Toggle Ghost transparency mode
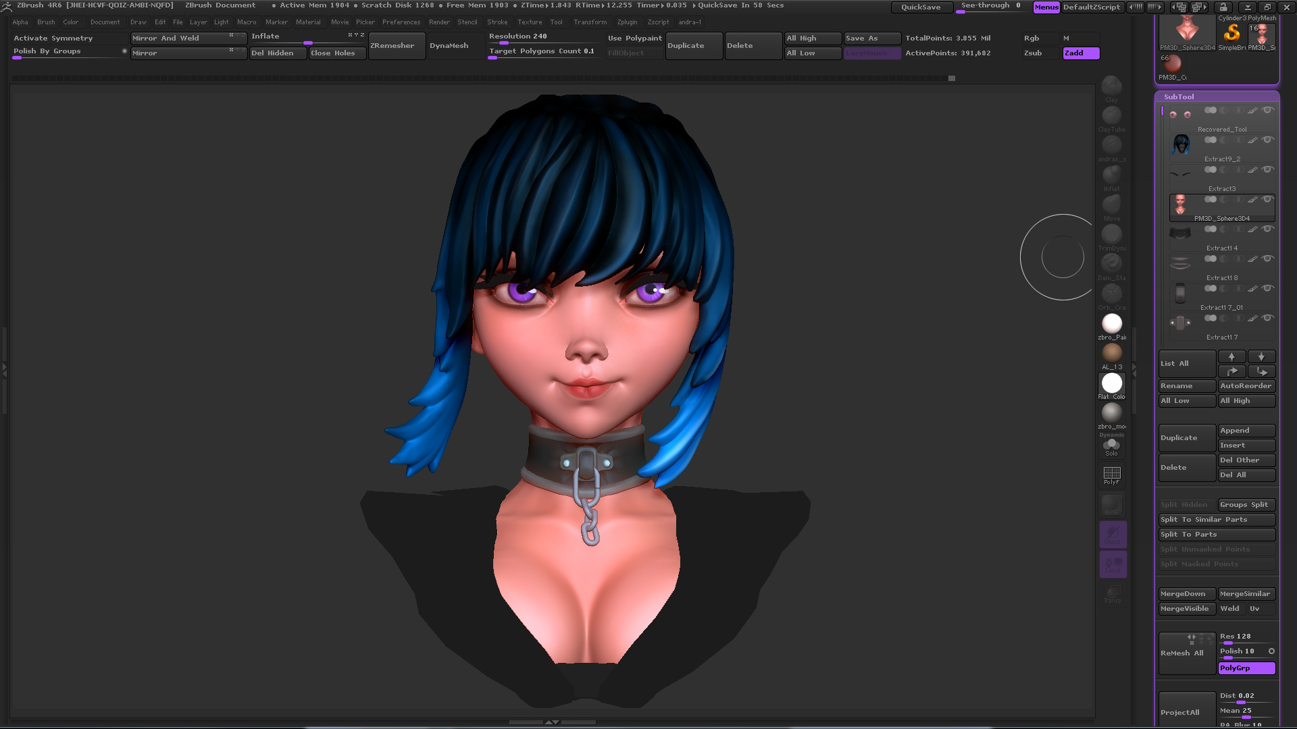Image resolution: width=1297 pixels, height=729 pixels. [x=1113, y=534]
